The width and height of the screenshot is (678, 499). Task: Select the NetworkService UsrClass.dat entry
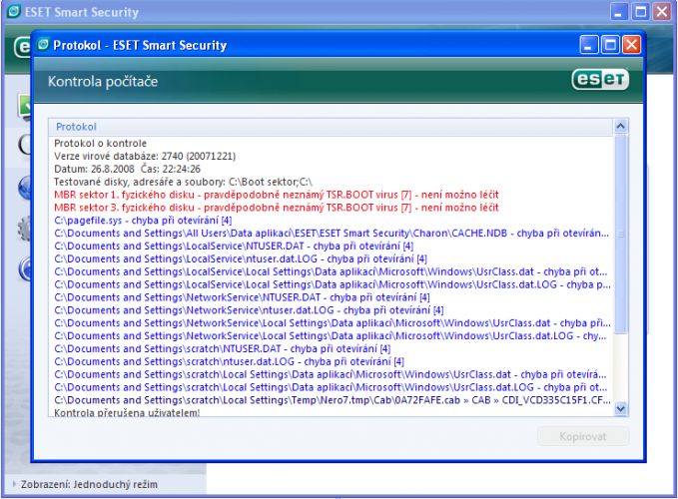[x=333, y=323]
